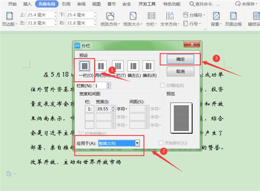Open the 审阅 review tab

pyautogui.click(x=81, y=4)
